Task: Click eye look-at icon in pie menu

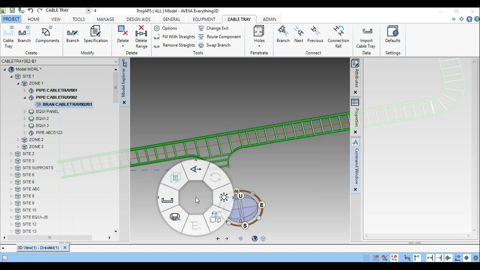Action: click(195, 169)
